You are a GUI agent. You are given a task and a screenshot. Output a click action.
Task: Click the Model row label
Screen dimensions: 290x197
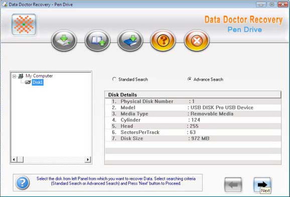(x=128, y=108)
